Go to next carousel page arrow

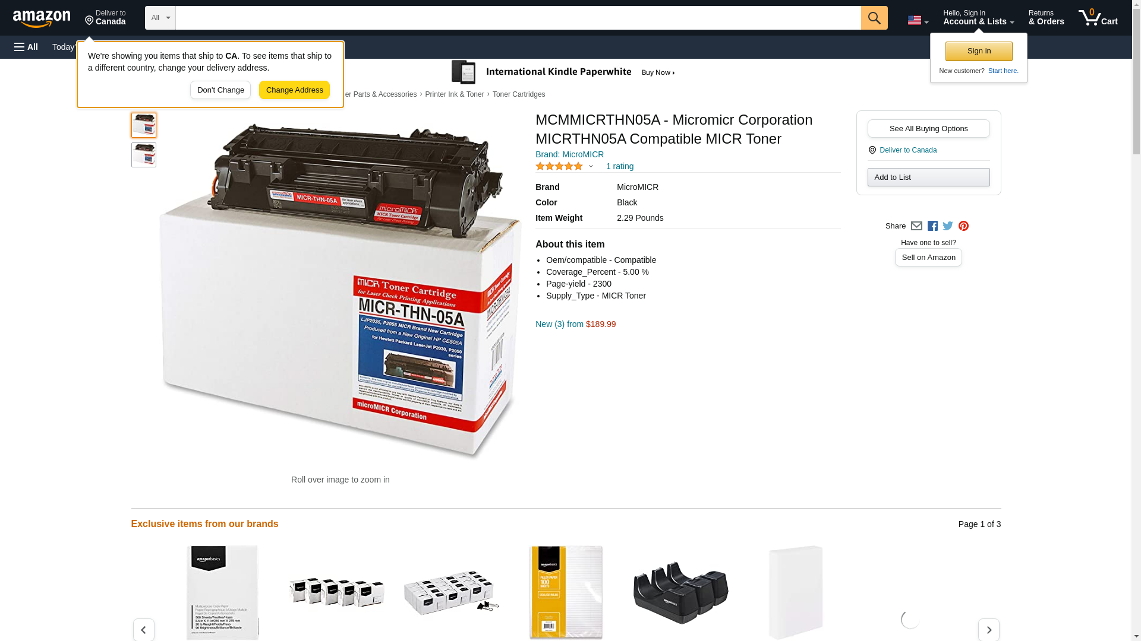[988, 630]
